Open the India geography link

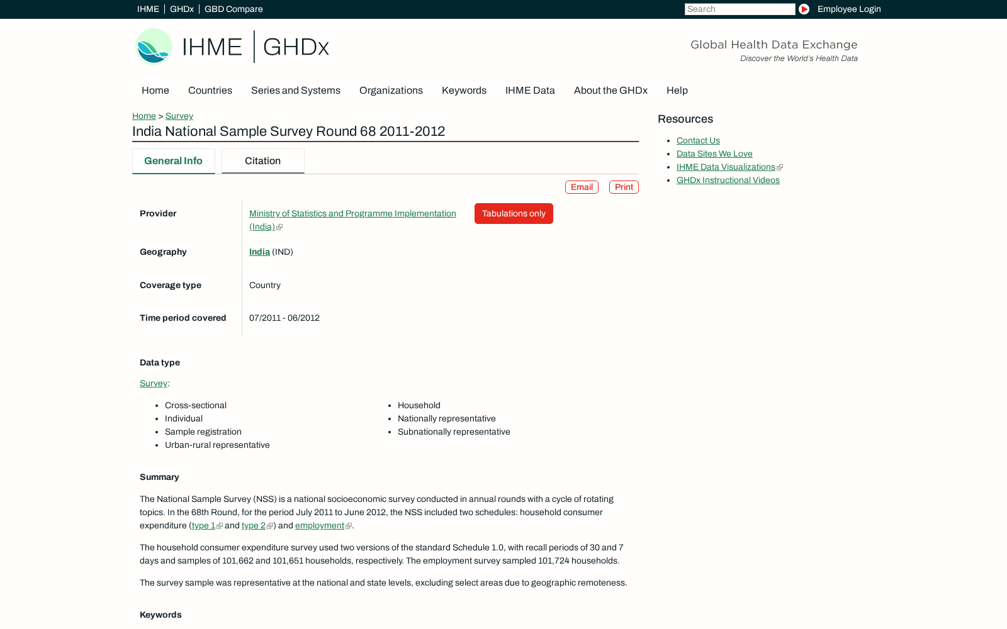tap(259, 252)
